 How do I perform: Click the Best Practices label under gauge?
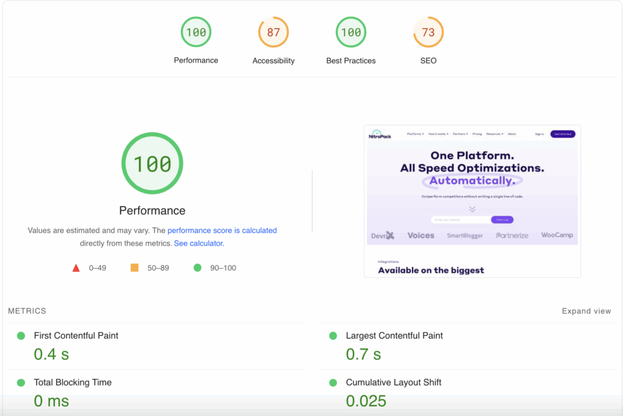point(351,61)
